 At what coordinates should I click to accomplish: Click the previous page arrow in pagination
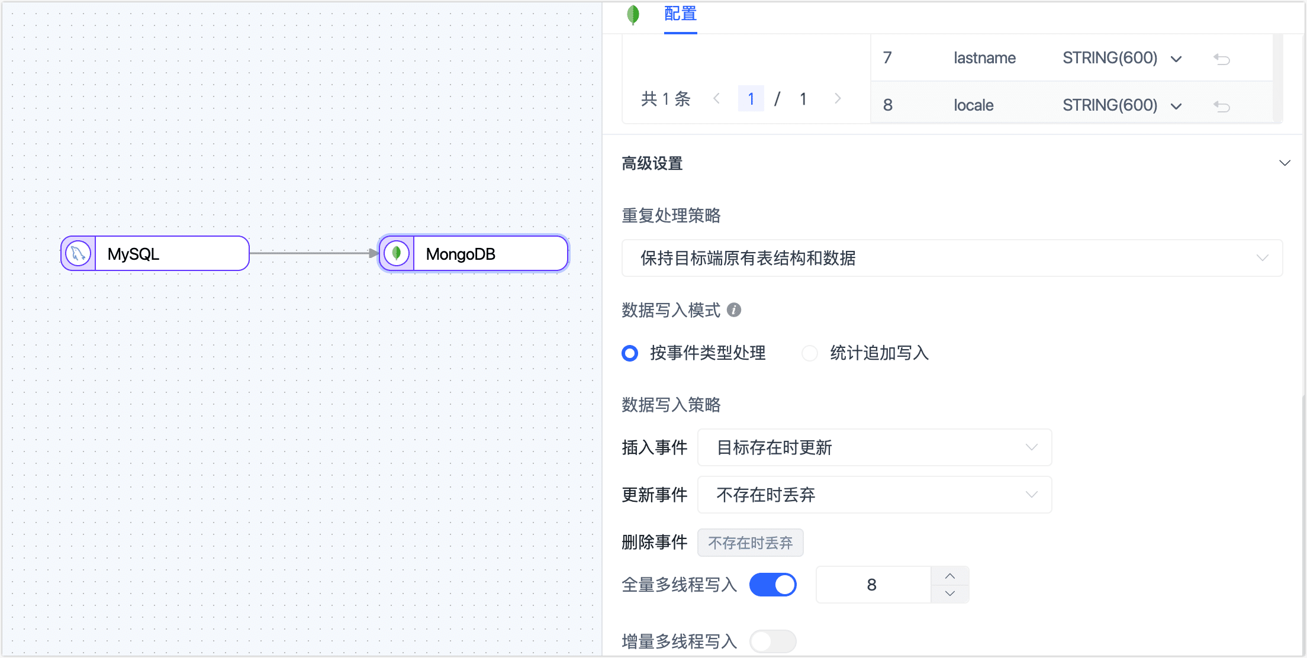point(717,98)
